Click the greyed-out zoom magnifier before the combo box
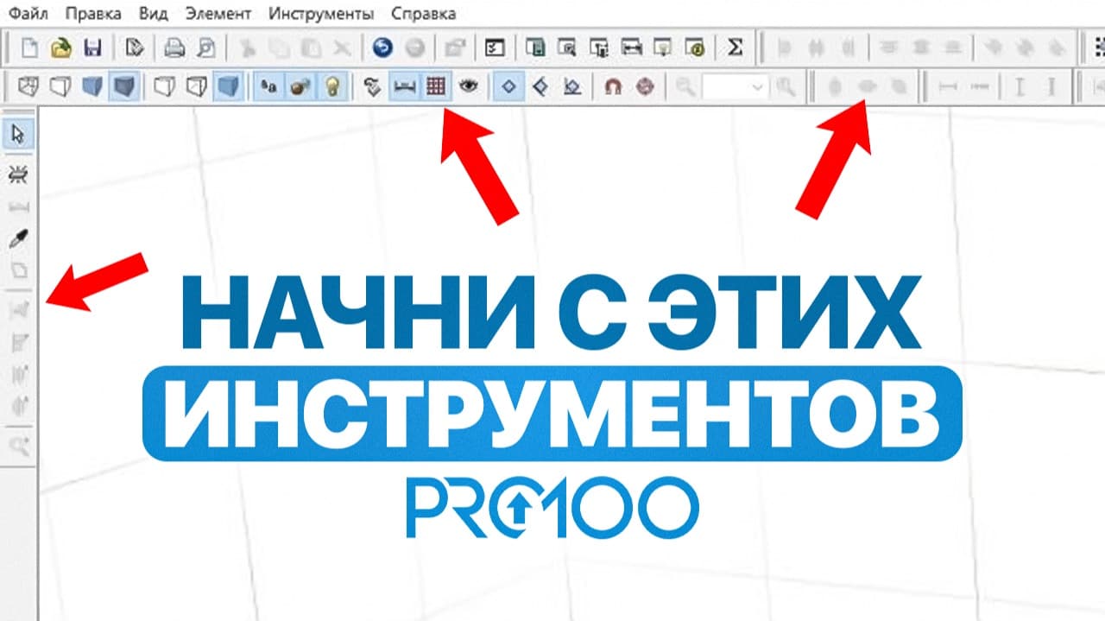Screen dimensions: 1105x621 pos(686,86)
